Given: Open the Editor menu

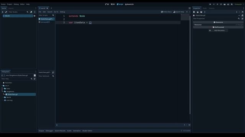Looking at the screenshot, I should [x=22, y=4].
